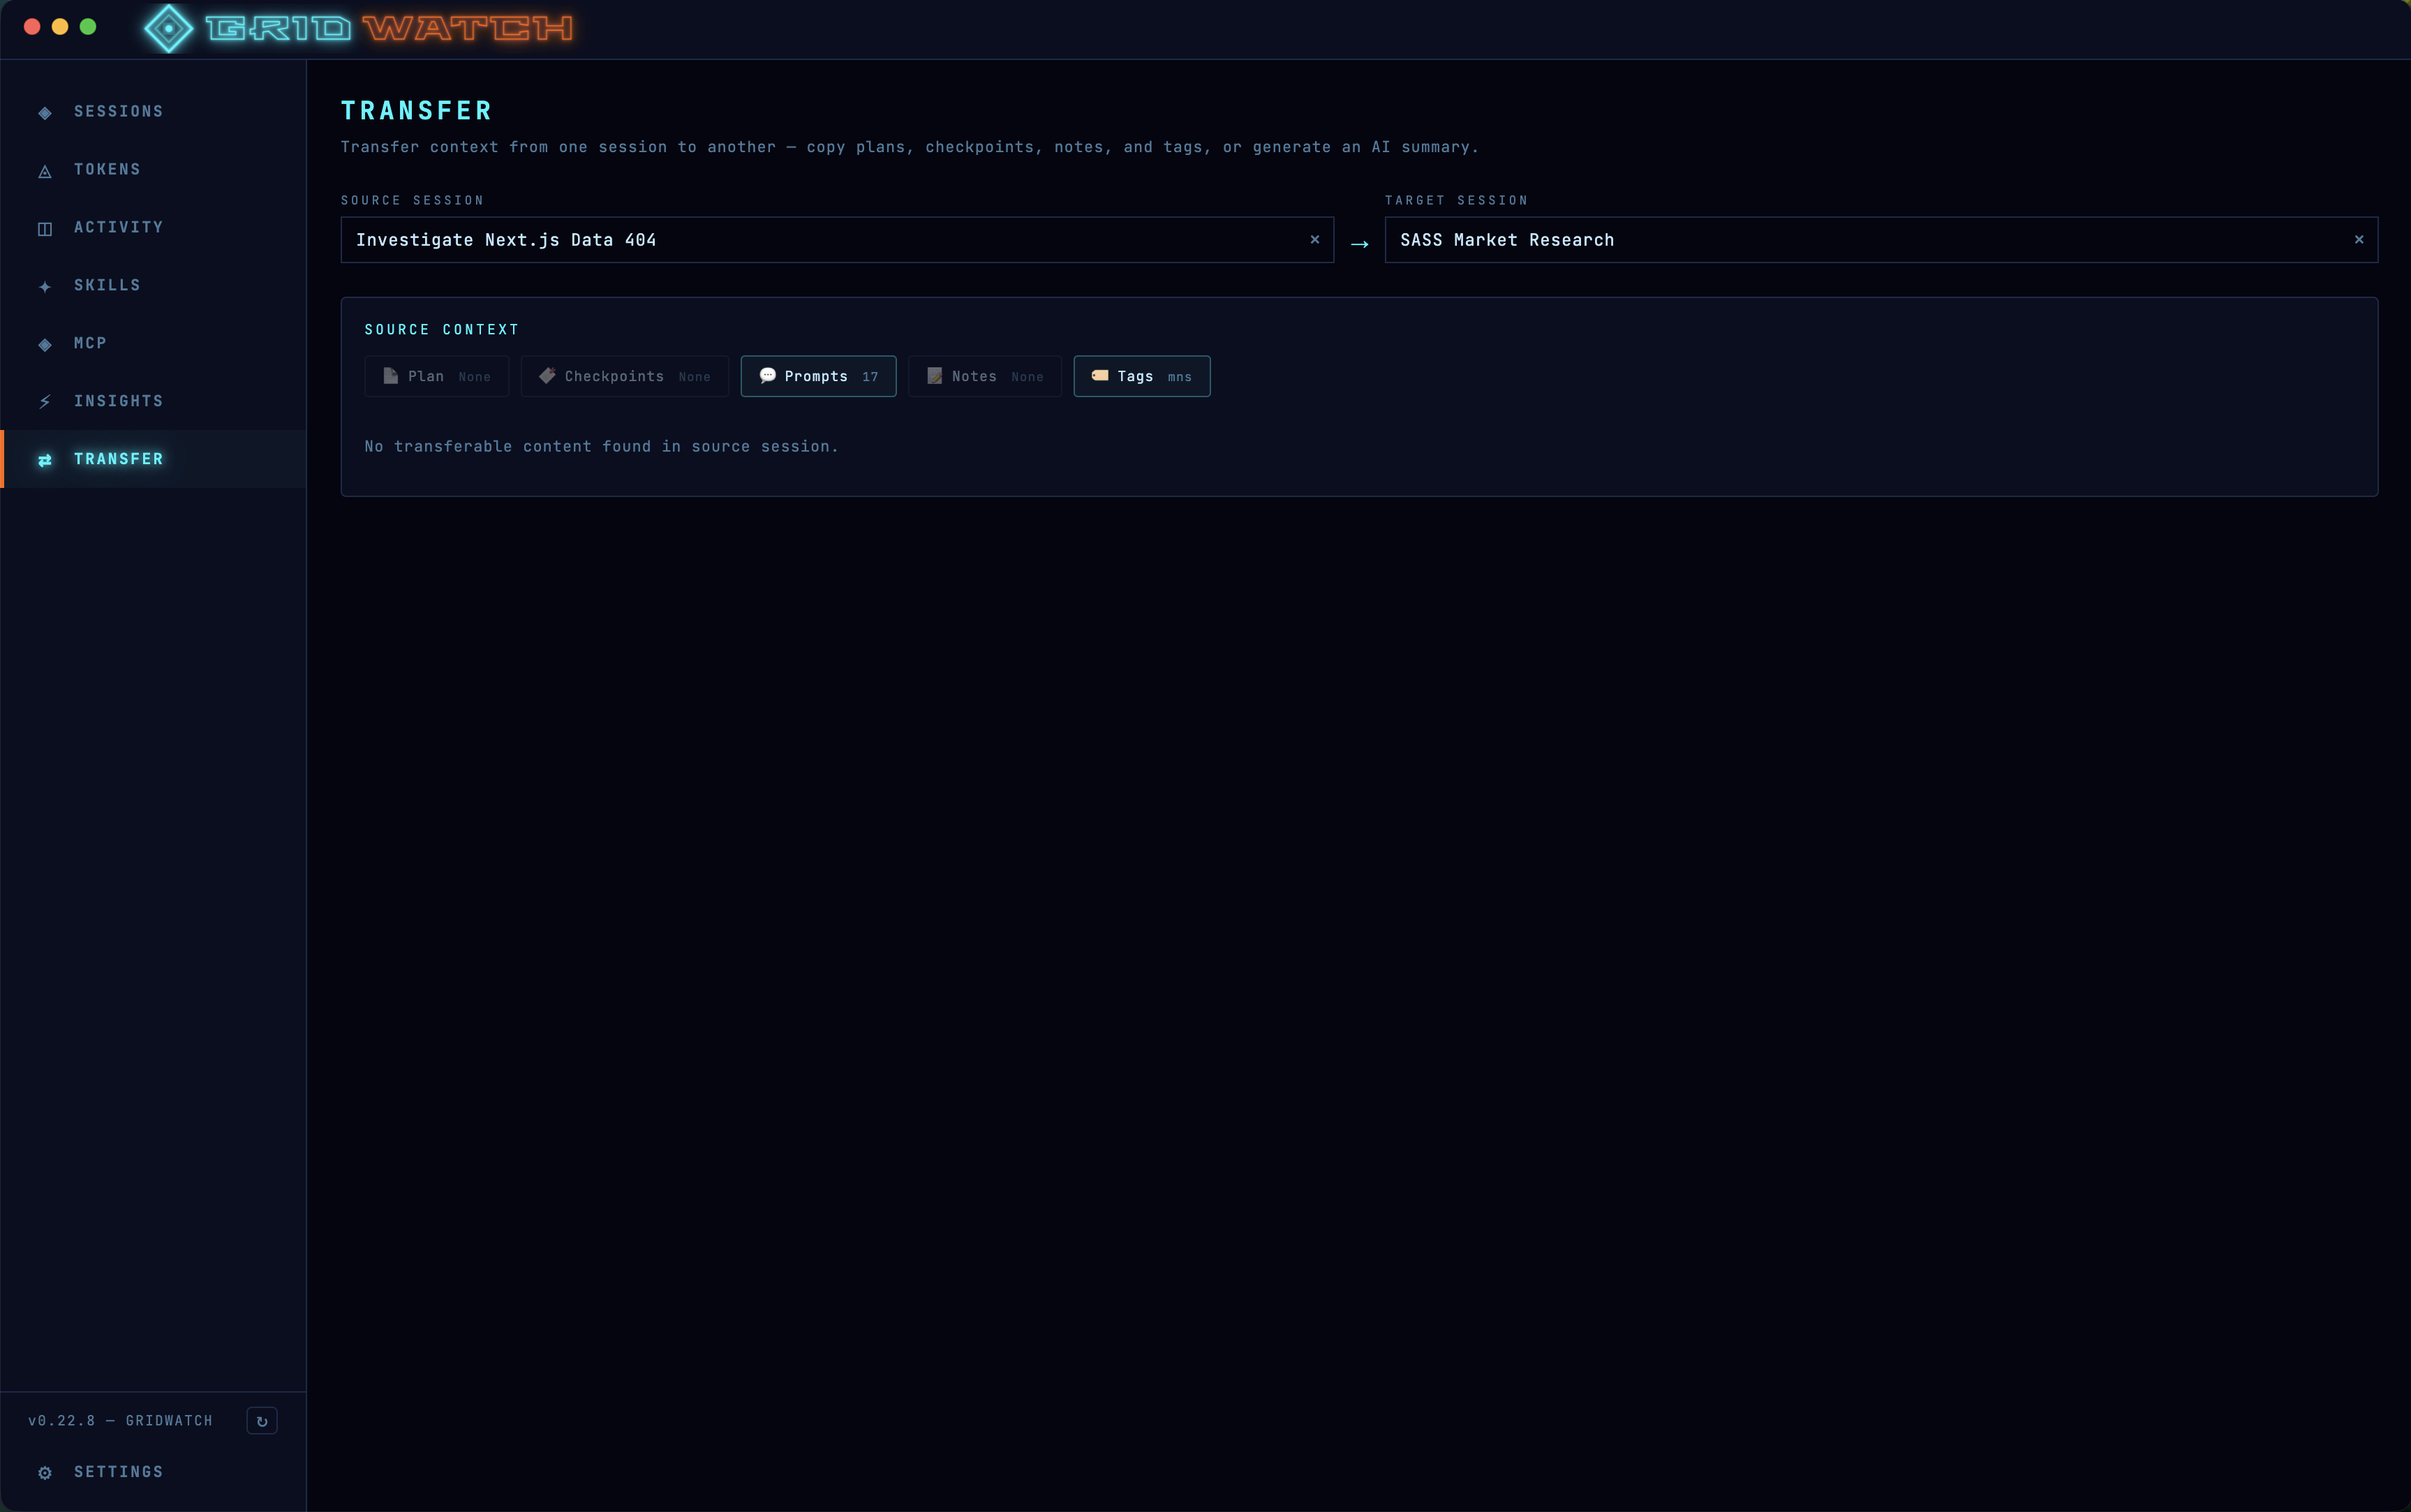
Task: Click the refresh icon beside version number
Action: (x=262, y=1421)
